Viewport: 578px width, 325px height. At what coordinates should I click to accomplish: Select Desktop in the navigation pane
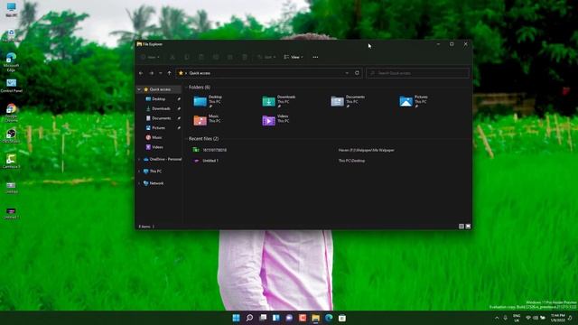[x=159, y=98]
